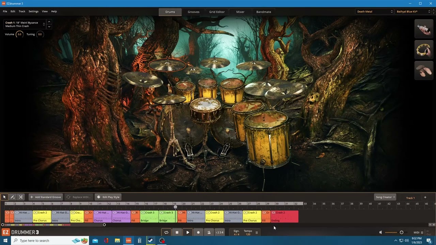Adjust the Volume knob
Image resolution: width=436 pixels, height=245 pixels.
pos(19,34)
